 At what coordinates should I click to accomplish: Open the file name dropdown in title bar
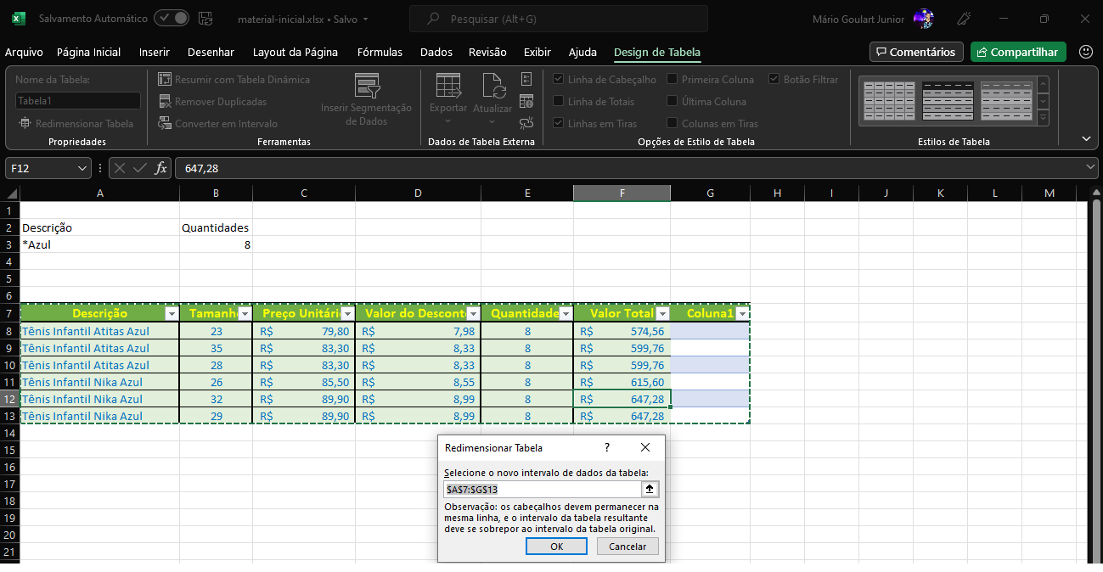tap(365, 19)
